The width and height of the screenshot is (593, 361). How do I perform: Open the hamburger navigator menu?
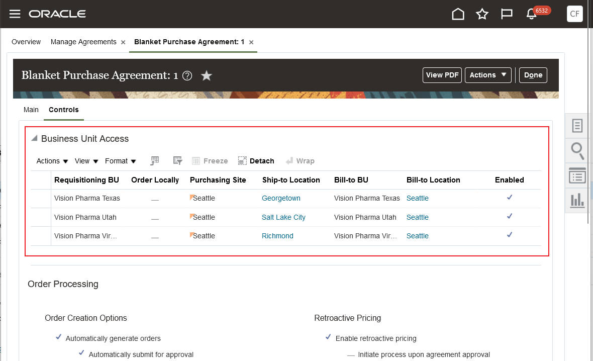coord(15,14)
